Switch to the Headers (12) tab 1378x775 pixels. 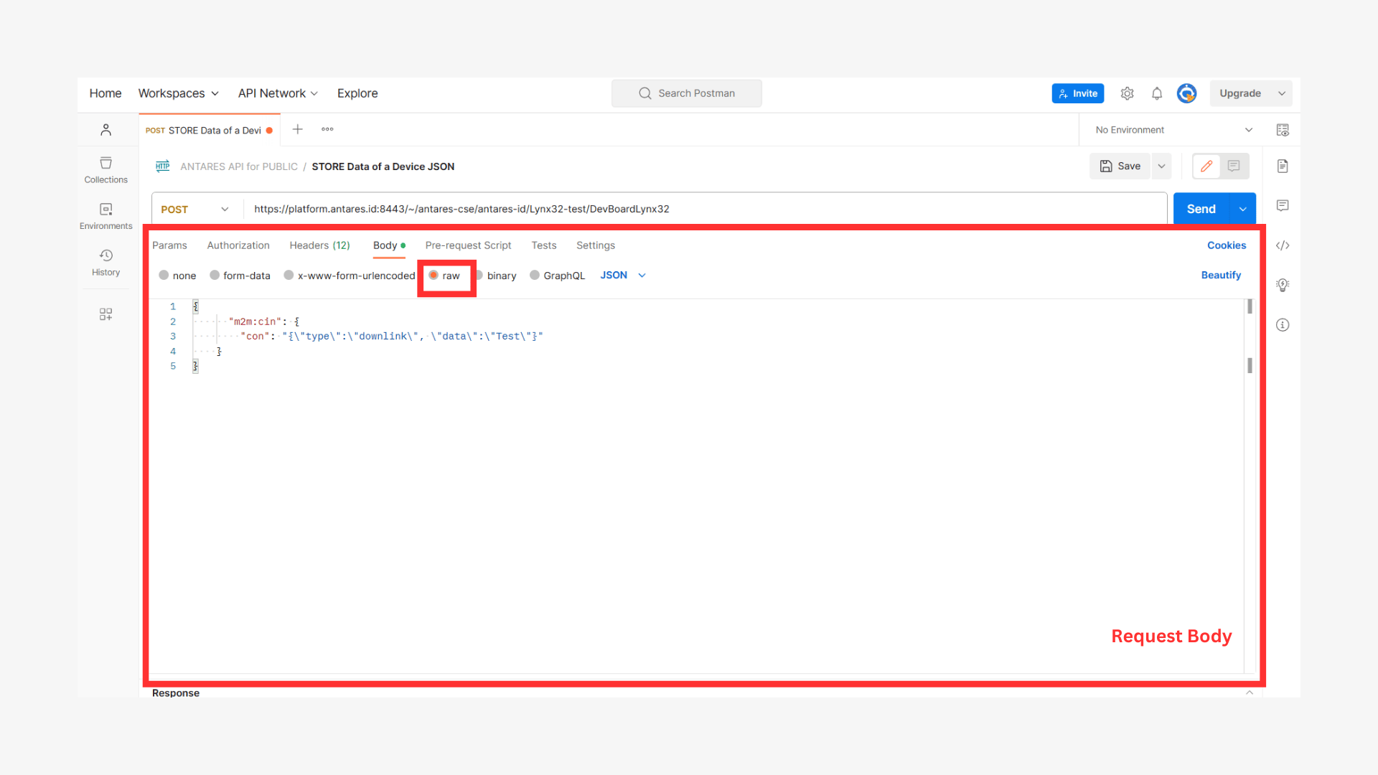coord(319,245)
